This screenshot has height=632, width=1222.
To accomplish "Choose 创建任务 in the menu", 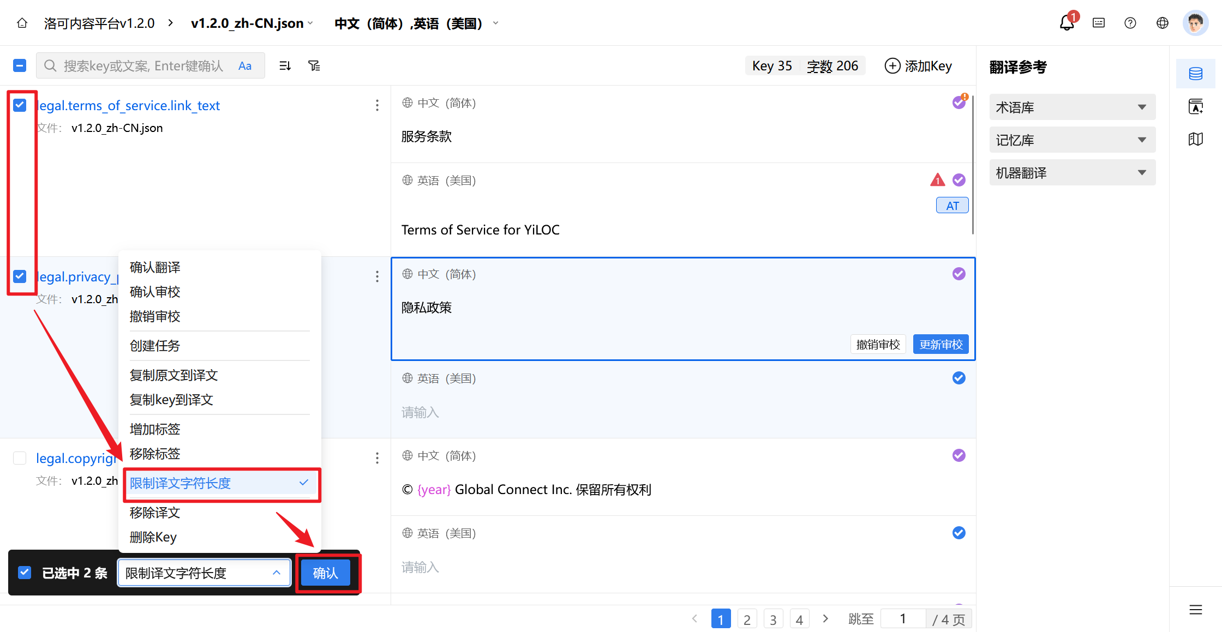I will pos(155,346).
